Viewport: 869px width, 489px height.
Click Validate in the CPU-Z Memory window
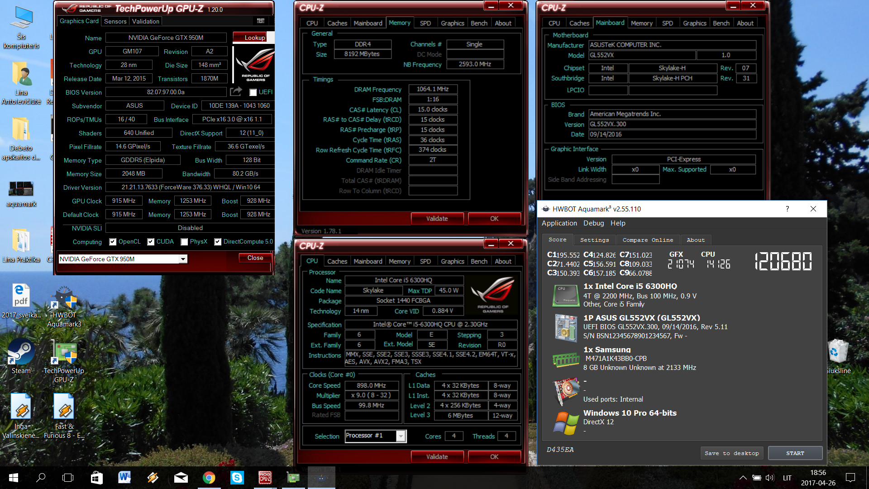coord(437,218)
